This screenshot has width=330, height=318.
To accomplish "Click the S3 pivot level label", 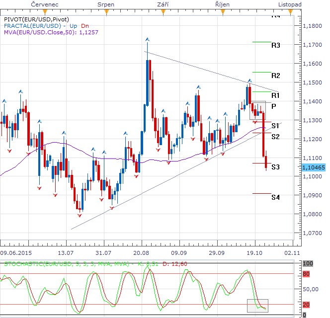I will pyautogui.click(x=275, y=167).
